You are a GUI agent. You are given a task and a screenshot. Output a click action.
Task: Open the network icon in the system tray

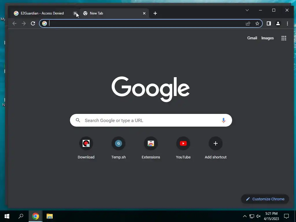pos(252,216)
